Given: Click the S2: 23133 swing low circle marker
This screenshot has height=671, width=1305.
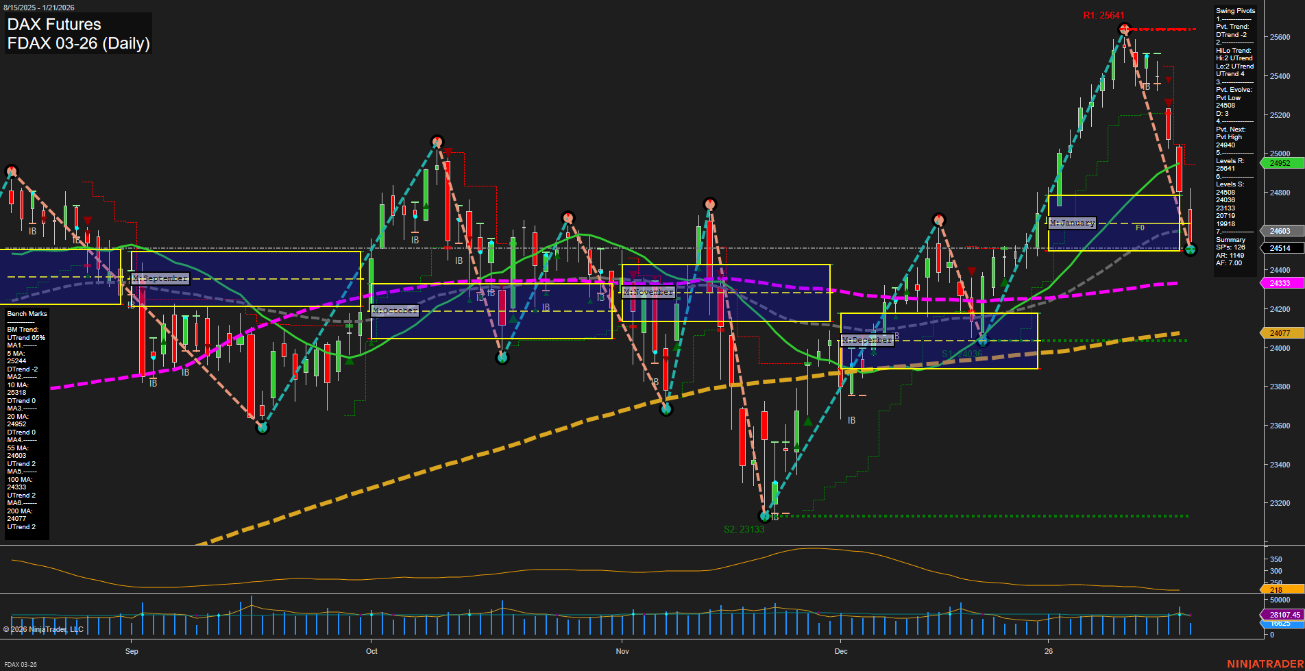Looking at the screenshot, I should [x=764, y=516].
